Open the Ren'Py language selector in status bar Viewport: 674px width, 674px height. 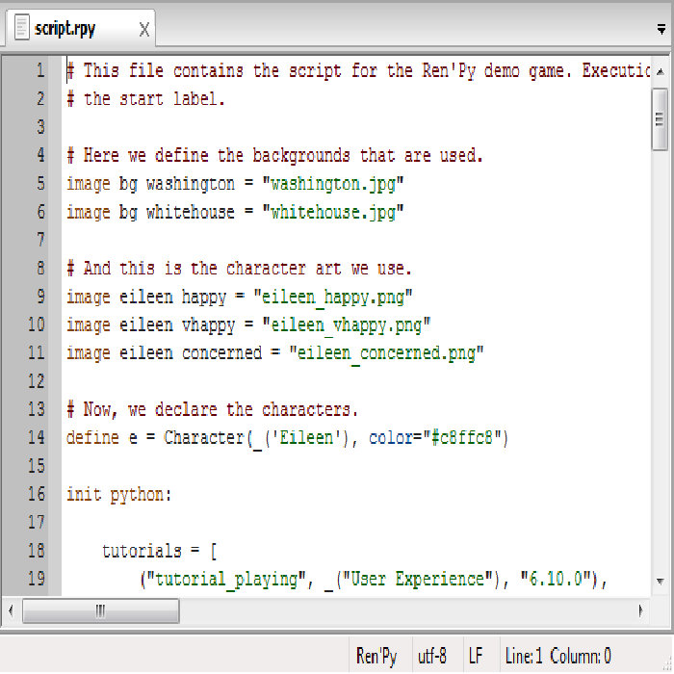(376, 657)
